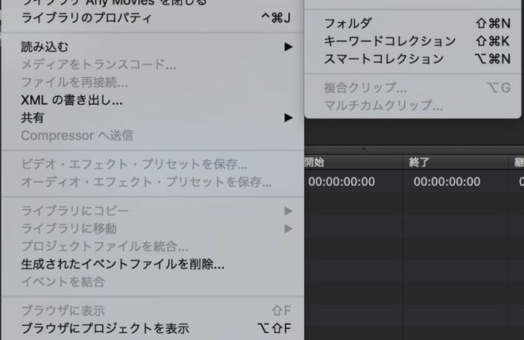Choose オーディオ・エフェクト・プリセットを保存 option
Viewport: 524px width, 340px height.
click(146, 183)
